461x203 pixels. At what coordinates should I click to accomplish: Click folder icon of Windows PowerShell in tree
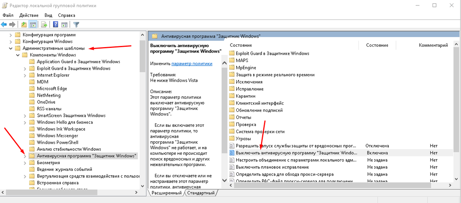(x=32, y=142)
